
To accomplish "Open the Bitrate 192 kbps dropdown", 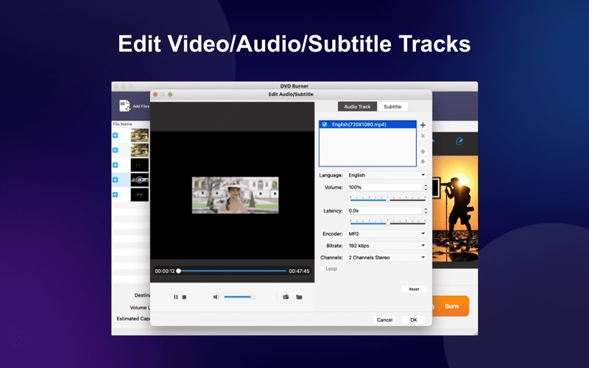I will [387, 246].
